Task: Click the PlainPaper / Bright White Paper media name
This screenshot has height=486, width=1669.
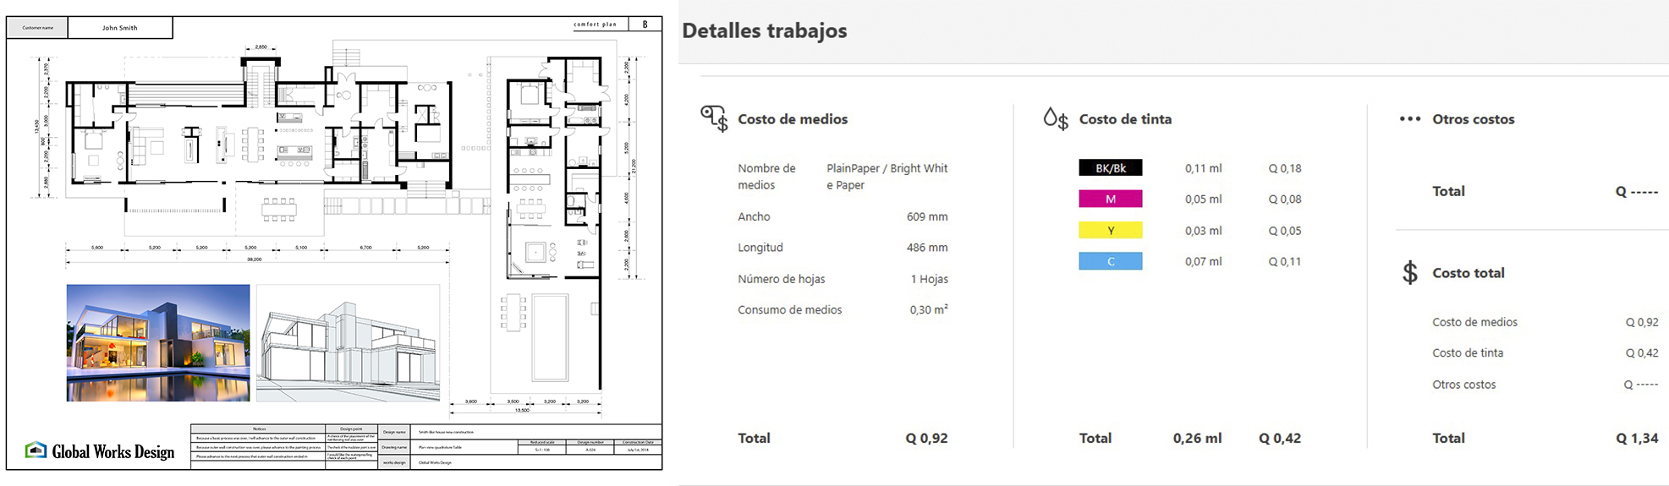Action: click(x=887, y=177)
